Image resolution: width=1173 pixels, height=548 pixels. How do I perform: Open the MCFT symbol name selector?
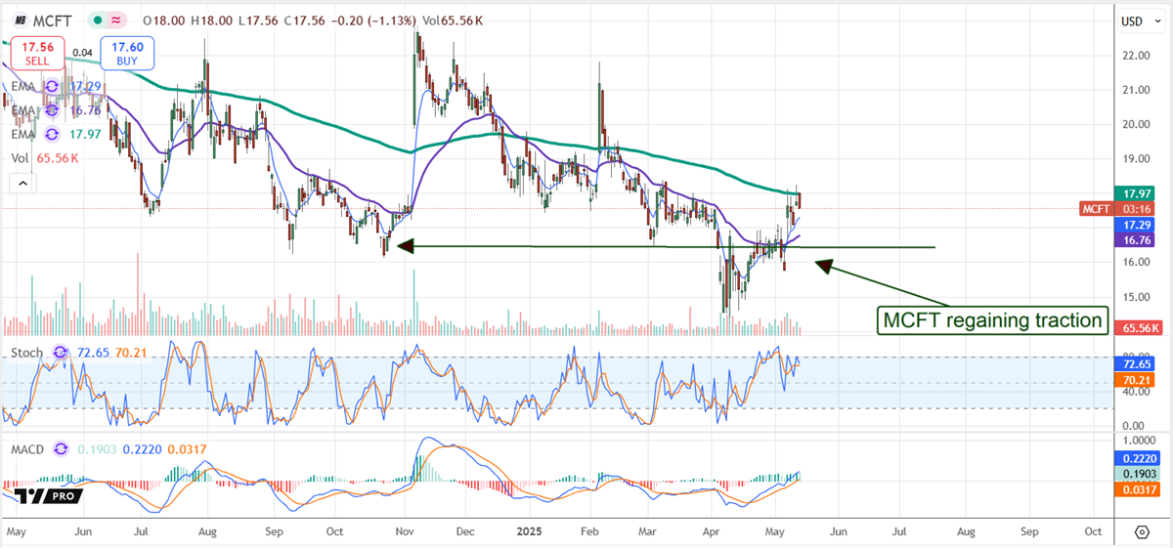(56, 20)
